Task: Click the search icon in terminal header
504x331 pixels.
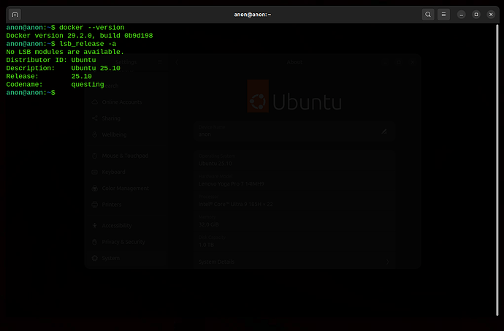Action: coord(428,14)
